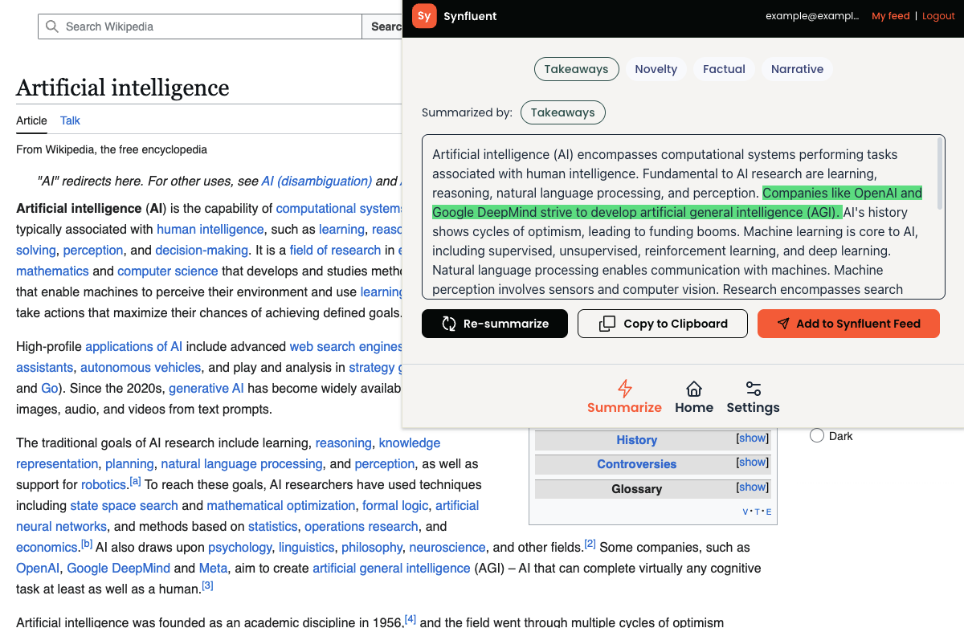Open footnote reference [a] after robotics

135,481
